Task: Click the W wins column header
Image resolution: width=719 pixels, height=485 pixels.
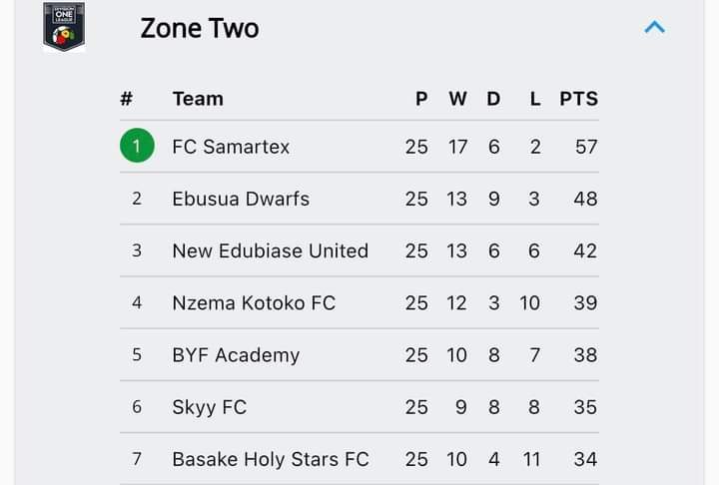Action: 457,99
